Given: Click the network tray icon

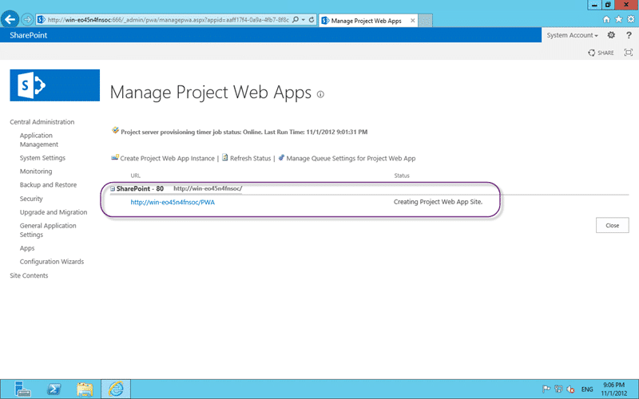Looking at the screenshot, I should pyautogui.click(x=558, y=389).
